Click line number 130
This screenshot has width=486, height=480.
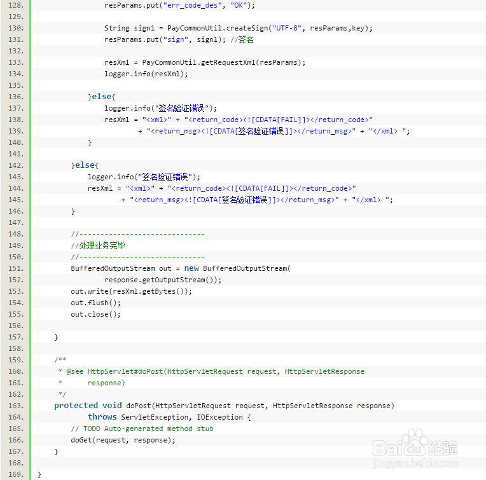[16, 28]
